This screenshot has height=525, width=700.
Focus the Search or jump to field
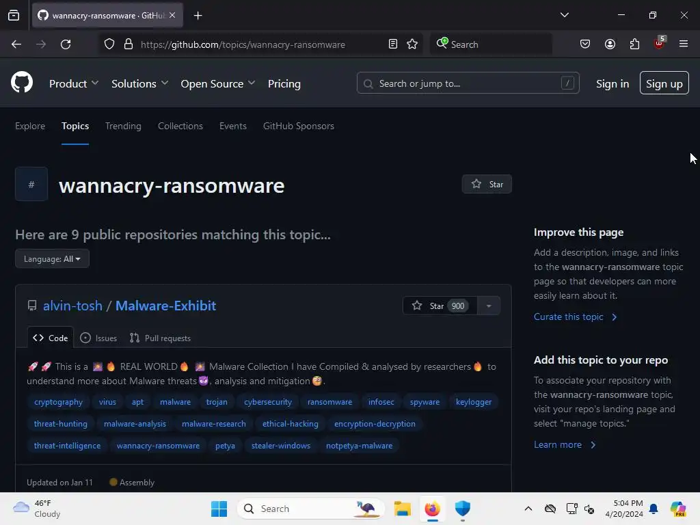point(468,83)
